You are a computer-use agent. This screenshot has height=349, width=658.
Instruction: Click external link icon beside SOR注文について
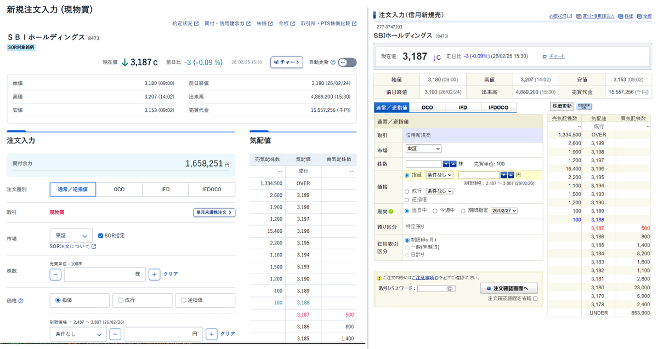click(94, 247)
